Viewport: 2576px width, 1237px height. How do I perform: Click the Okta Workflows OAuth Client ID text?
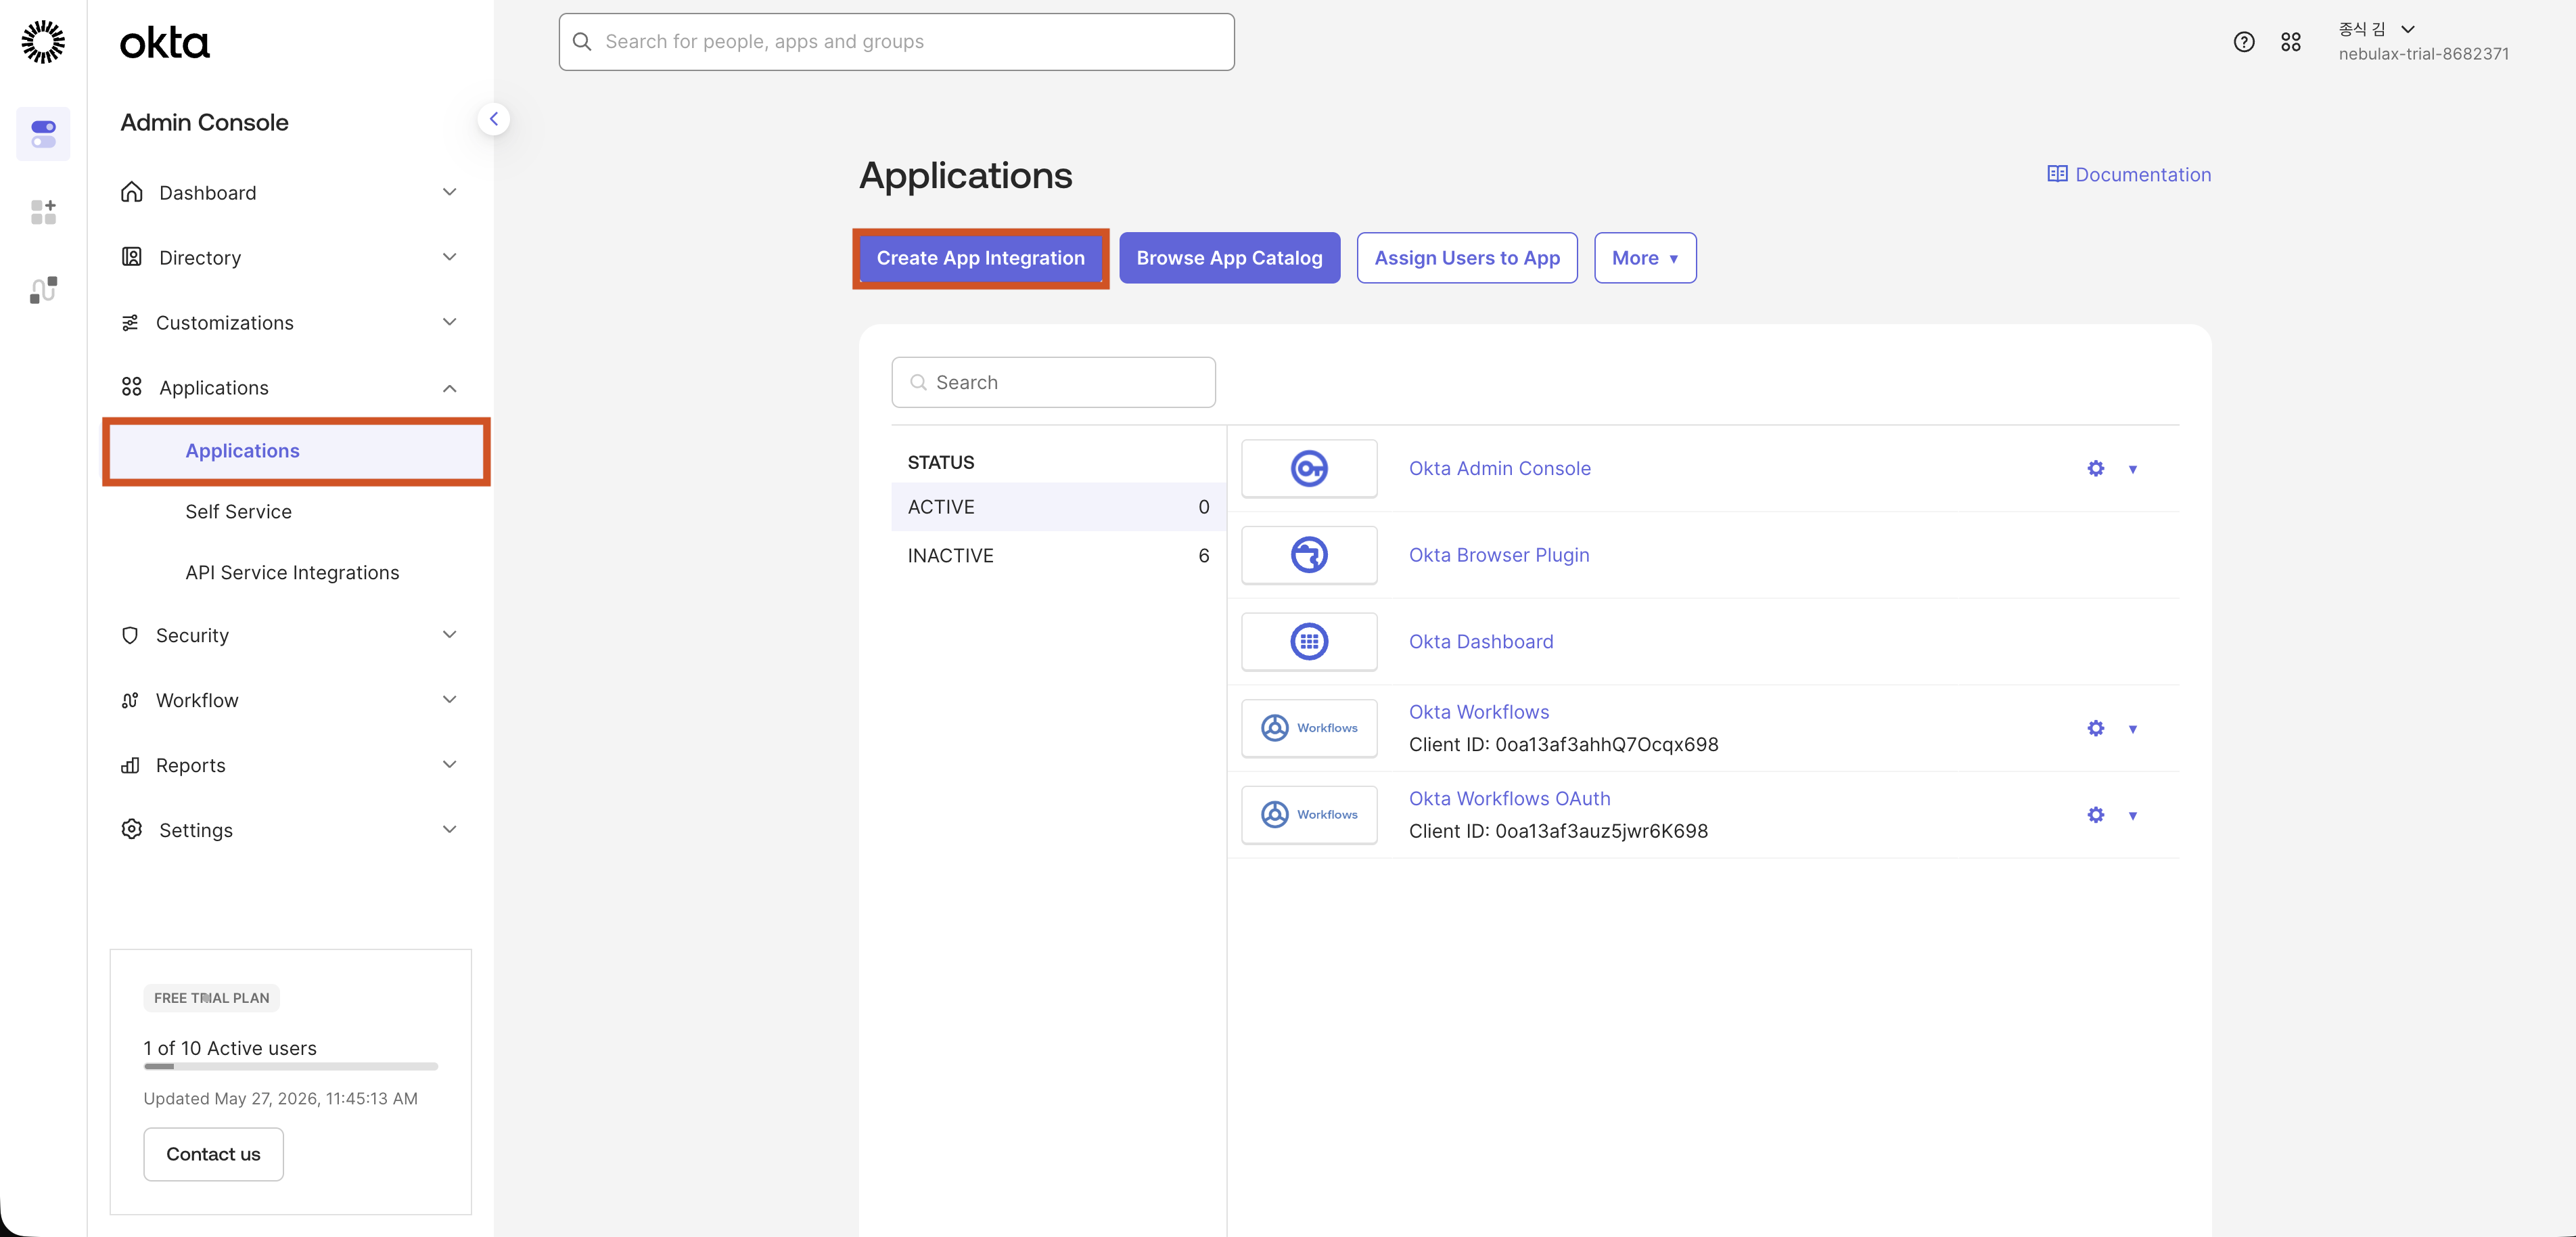[x=1558, y=831]
